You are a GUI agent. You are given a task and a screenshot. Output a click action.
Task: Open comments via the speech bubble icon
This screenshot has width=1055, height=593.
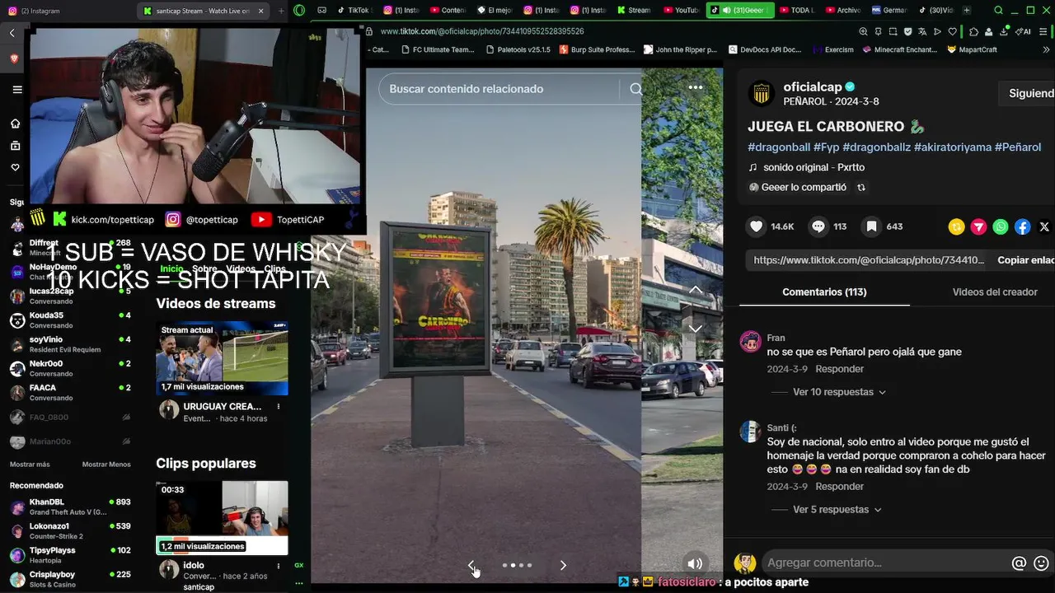(818, 226)
